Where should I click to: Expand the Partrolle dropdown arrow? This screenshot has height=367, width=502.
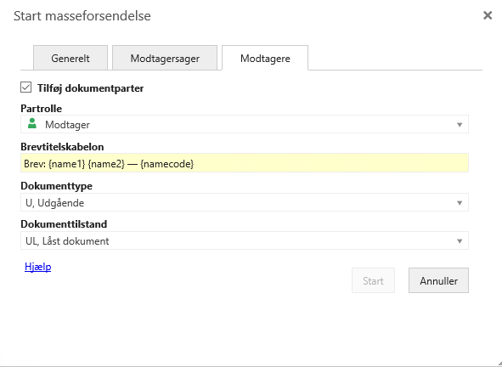tap(460, 125)
